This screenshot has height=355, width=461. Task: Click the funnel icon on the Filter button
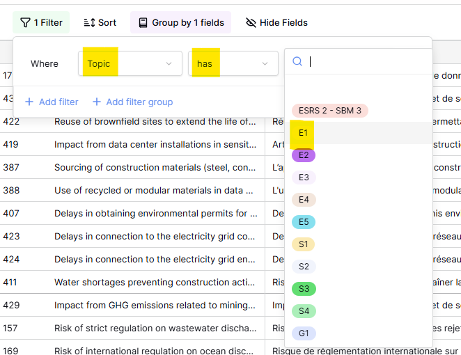click(25, 23)
